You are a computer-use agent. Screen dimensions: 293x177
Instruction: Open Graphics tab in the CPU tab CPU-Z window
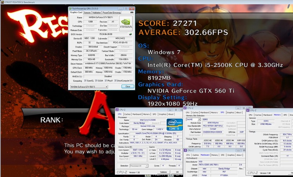[163, 114]
